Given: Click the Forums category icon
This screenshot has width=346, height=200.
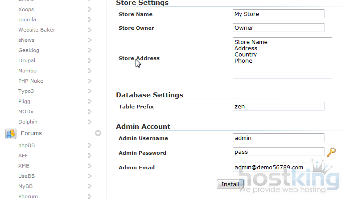Looking at the screenshot, I should (x=11, y=133).
